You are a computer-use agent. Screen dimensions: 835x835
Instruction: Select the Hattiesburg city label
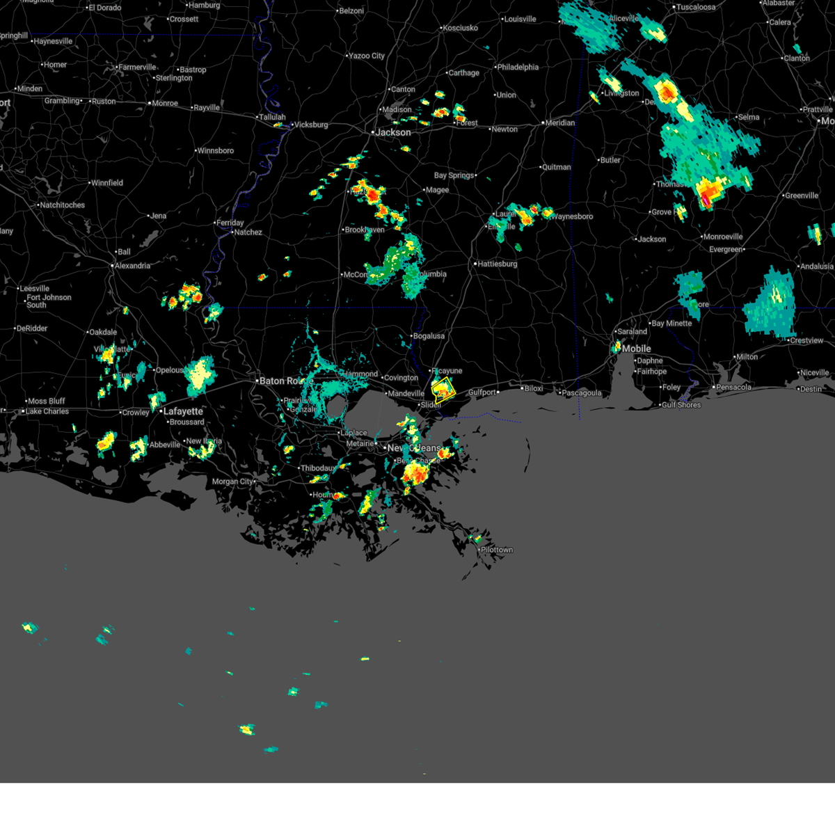tap(497, 264)
